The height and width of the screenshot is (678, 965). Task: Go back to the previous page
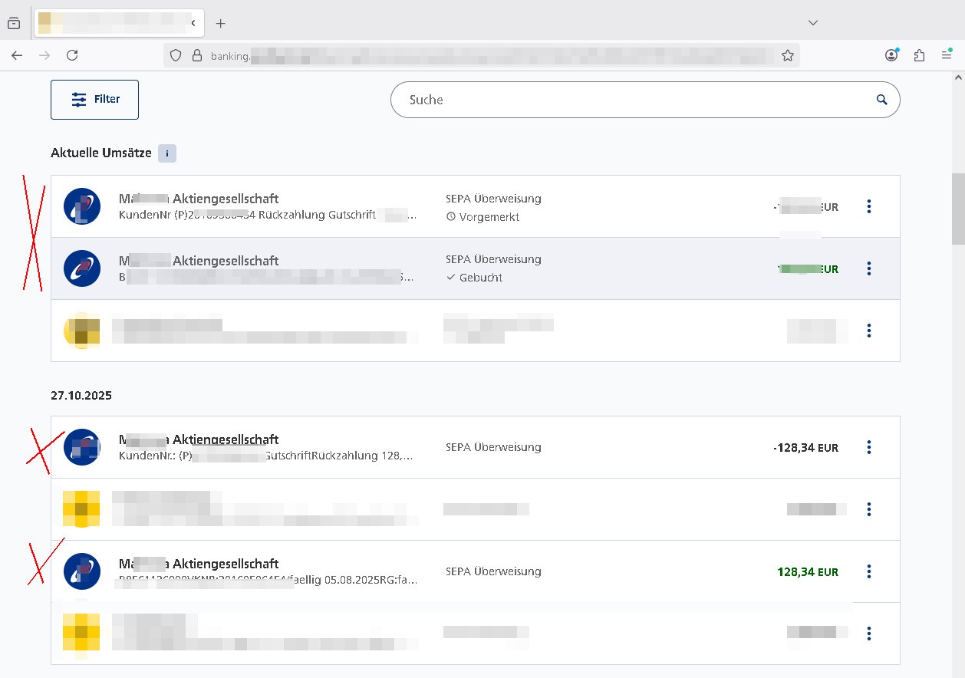pyautogui.click(x=17, y=55)
